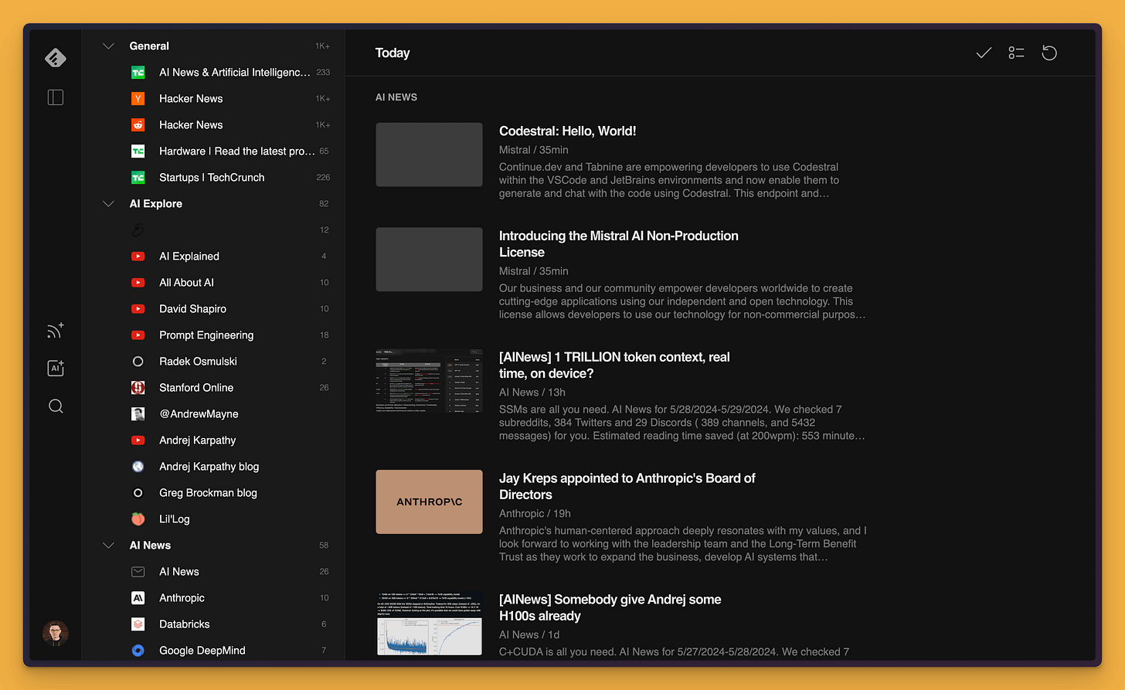Click the Anthropic / 19h source line

(535, 514)
